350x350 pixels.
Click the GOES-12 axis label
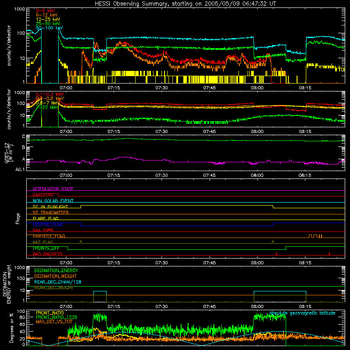click(x=9, y=153)
